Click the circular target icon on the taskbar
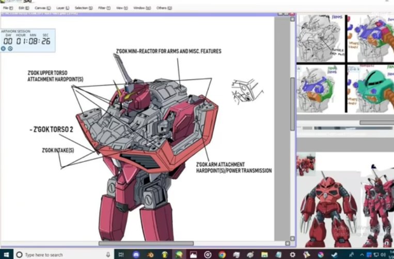Viewport: 394px width, 259px height. [208, 255]
